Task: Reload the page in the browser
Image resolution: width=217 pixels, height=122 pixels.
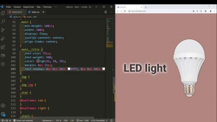Action: (x=125, y=11)
